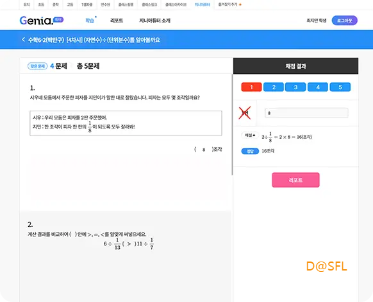
Task: Select the 중학 top tab
Action: coord(56,4)
